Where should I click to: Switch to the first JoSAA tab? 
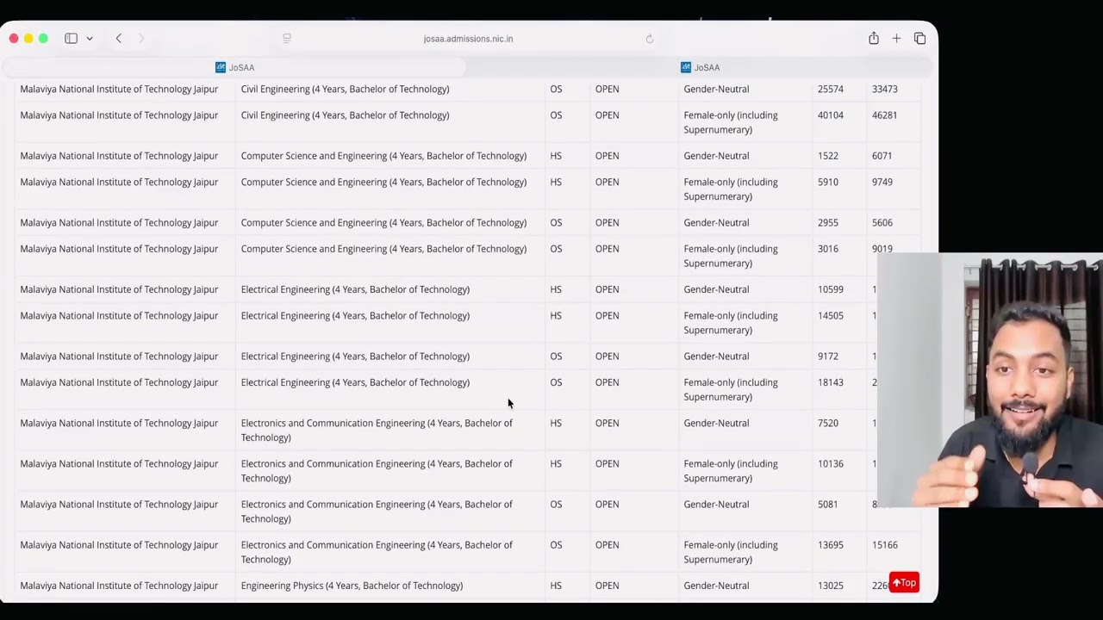(x=234, y=67)
